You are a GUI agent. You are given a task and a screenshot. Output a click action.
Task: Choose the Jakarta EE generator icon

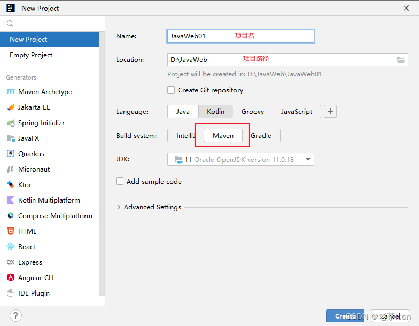(x=11, y=107)
